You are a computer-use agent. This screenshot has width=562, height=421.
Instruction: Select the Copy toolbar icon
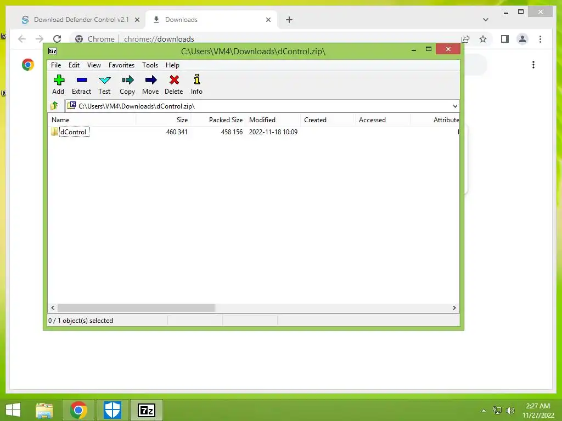click(127, 84)
